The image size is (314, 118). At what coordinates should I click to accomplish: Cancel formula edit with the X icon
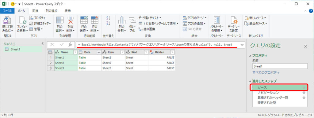coord(52,45)
